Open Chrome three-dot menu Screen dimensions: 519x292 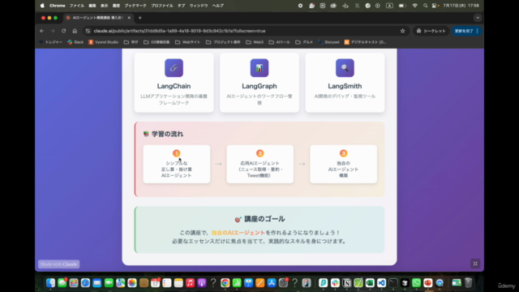pyautogui.click(x=478, y=31)
